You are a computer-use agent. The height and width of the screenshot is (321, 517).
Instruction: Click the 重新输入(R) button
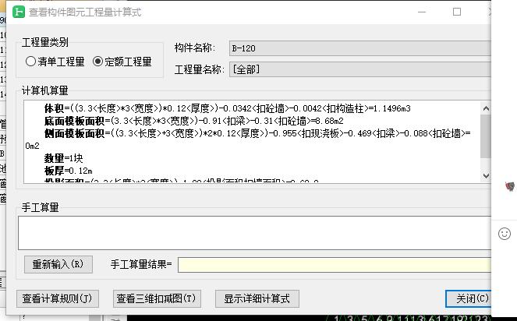coord(58,264)
